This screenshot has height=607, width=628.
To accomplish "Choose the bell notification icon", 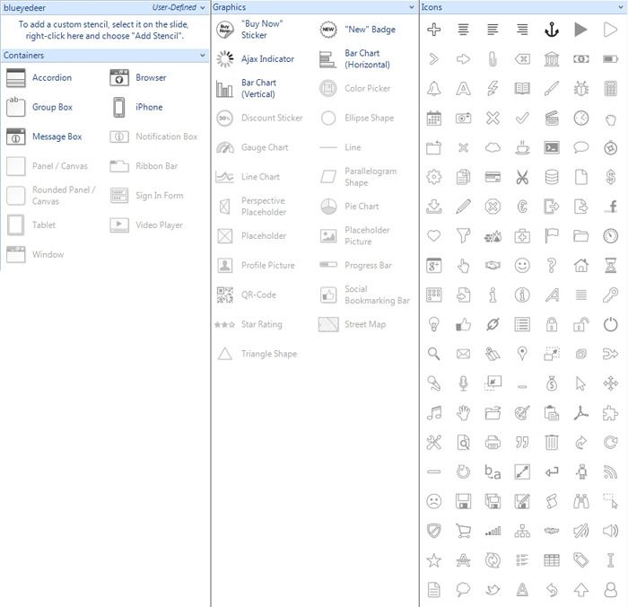I will 433,89.
